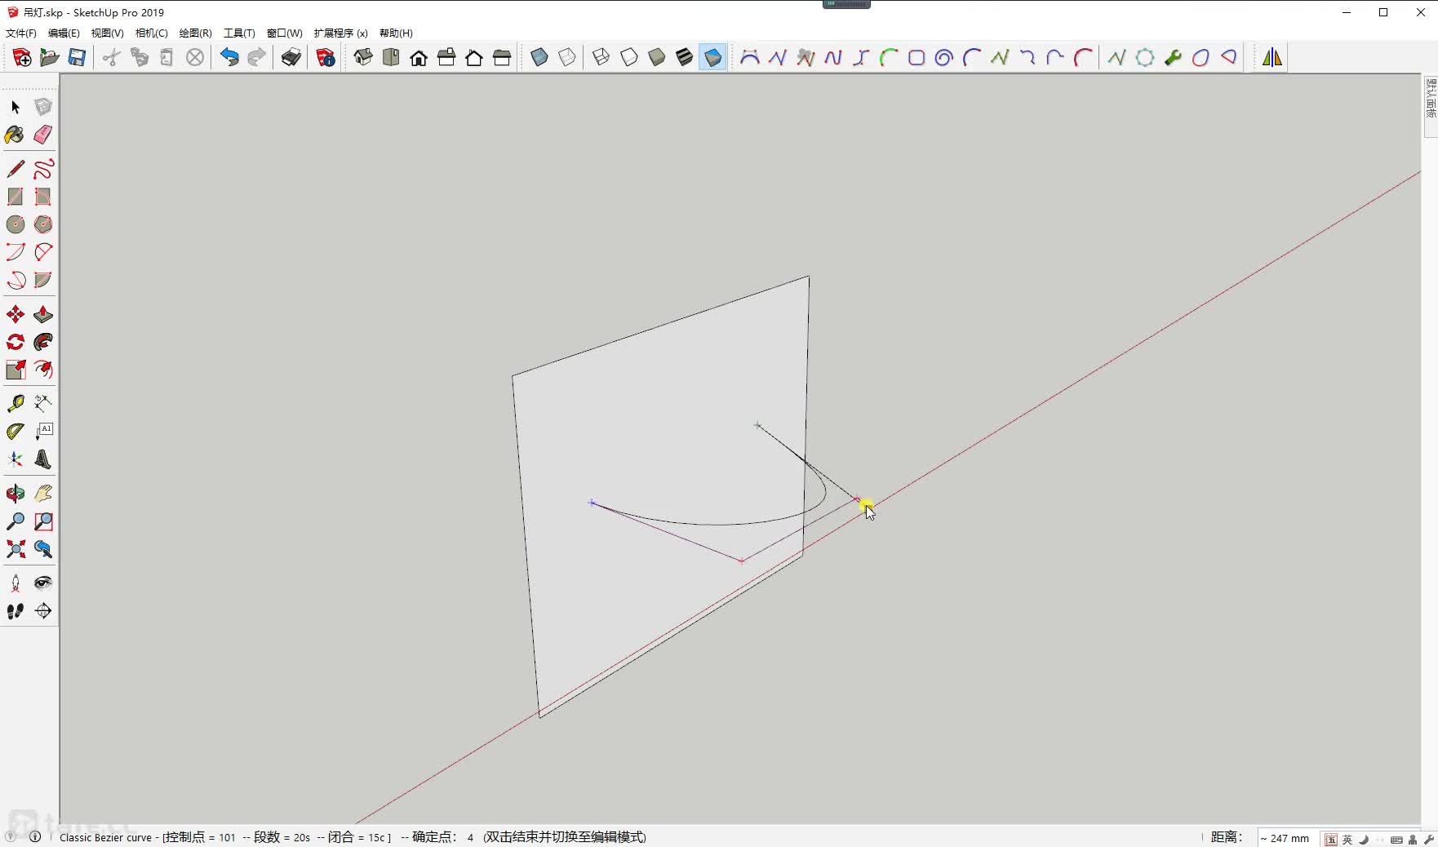
Task: Open the 扩展程序 (x) menu
Action: [340, 33]
